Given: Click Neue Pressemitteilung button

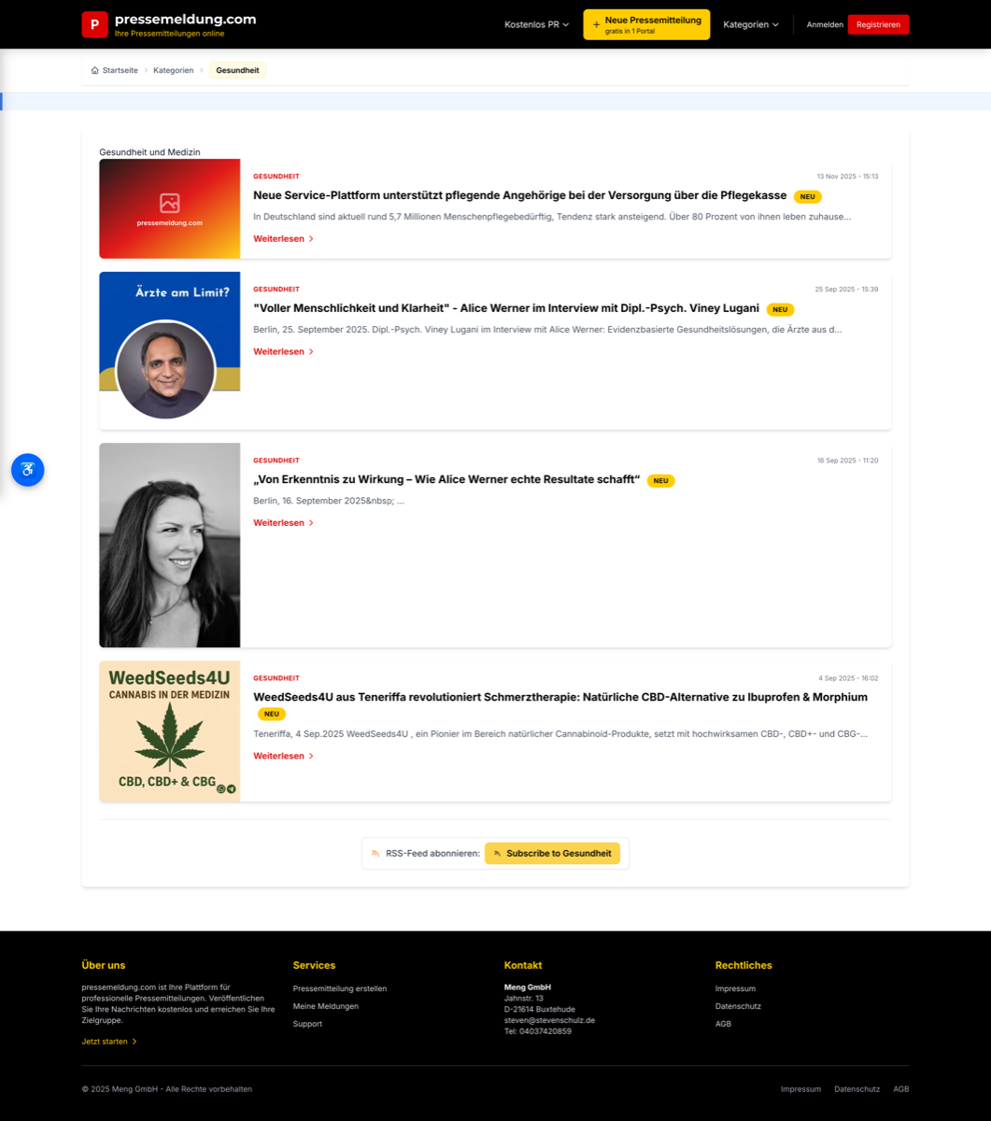Looking at the screenshot, I should (x=646, y=25).
